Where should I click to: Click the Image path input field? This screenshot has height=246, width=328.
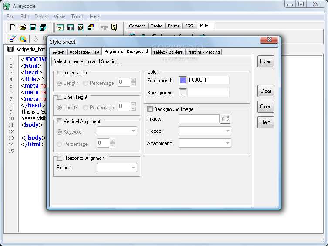click(x=199, y=119)
